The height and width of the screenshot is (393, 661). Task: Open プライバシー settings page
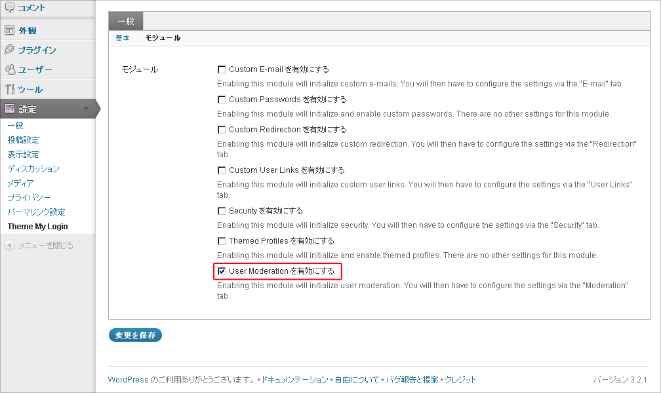pos(29,197)
